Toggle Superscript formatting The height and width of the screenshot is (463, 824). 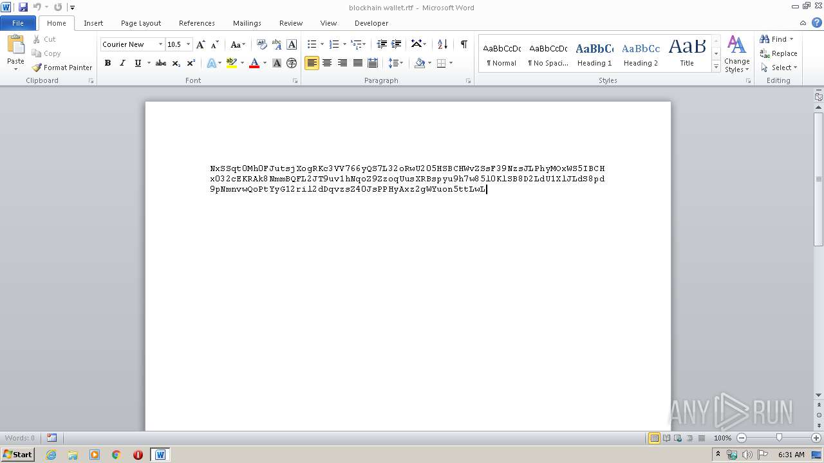[x=191, y=63]
